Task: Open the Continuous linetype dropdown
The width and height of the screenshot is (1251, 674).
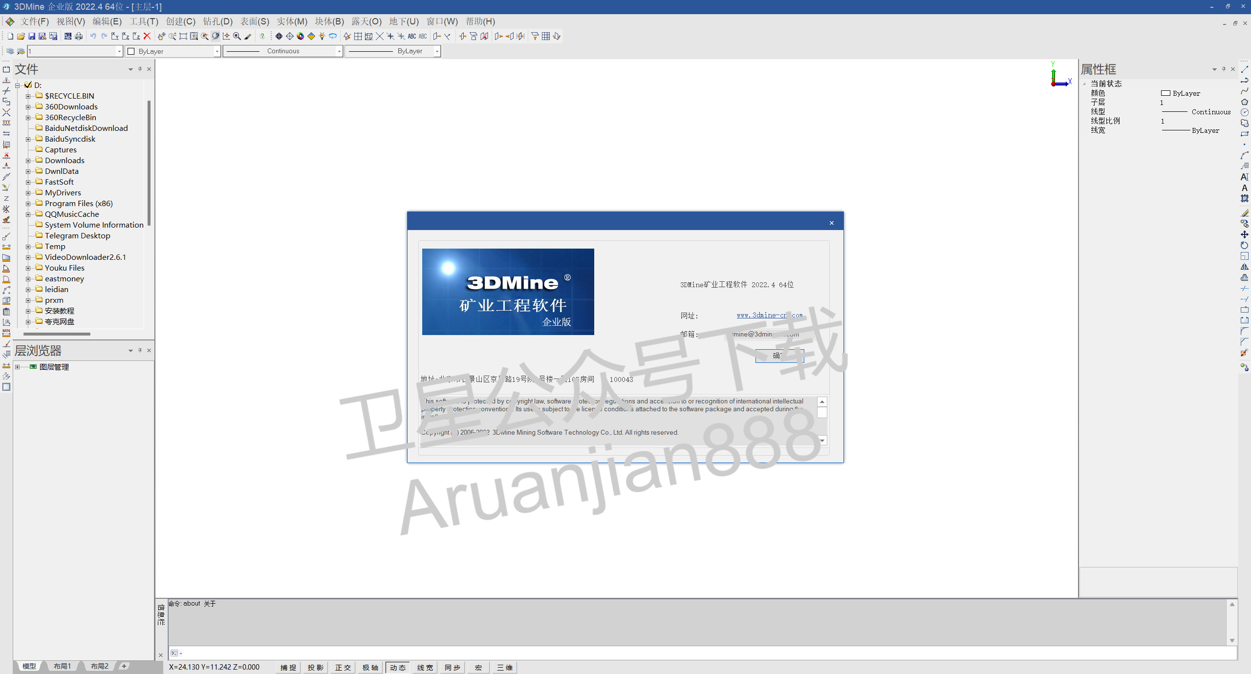Action: [x=339, y=51]
